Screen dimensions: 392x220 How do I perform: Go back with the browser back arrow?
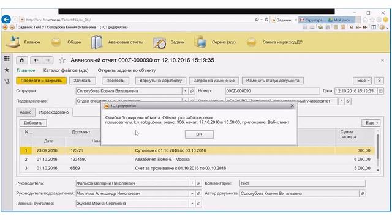[6, 20]
